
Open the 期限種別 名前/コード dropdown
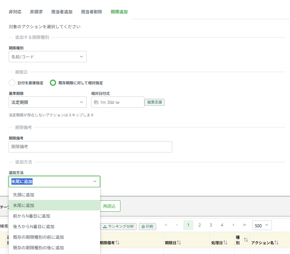click(x=47, y=57)
